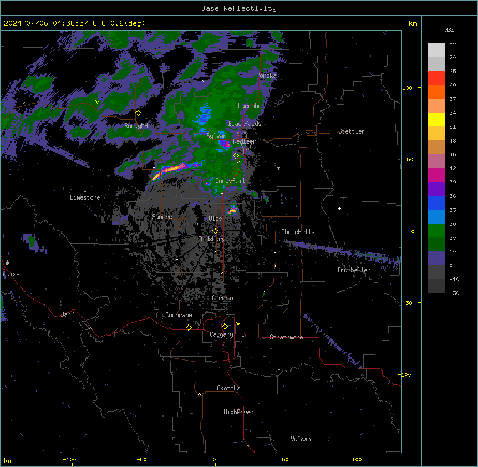Viewport: 478px width, 467px height.
Task: Click the Sylvan label
Action: point(216,136)
